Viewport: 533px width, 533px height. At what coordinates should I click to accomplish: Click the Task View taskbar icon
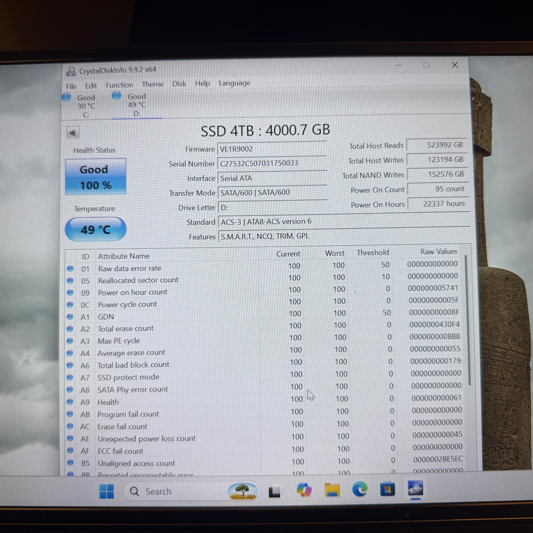(x=275, y=492)
